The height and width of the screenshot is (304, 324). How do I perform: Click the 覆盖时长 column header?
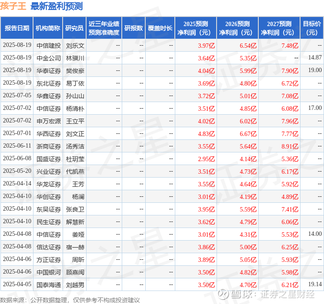point(160,28)
